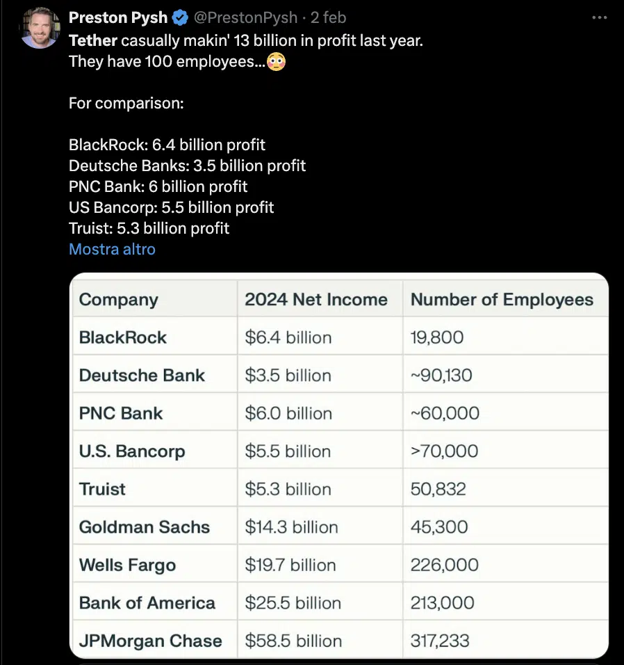Click the BlackRock row name in table
Screen dimensions: 624x665
123,337
